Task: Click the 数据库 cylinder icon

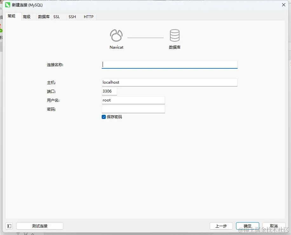Action: click(175, 35)
